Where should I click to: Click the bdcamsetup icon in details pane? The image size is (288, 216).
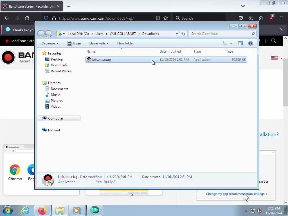point(48,180)
